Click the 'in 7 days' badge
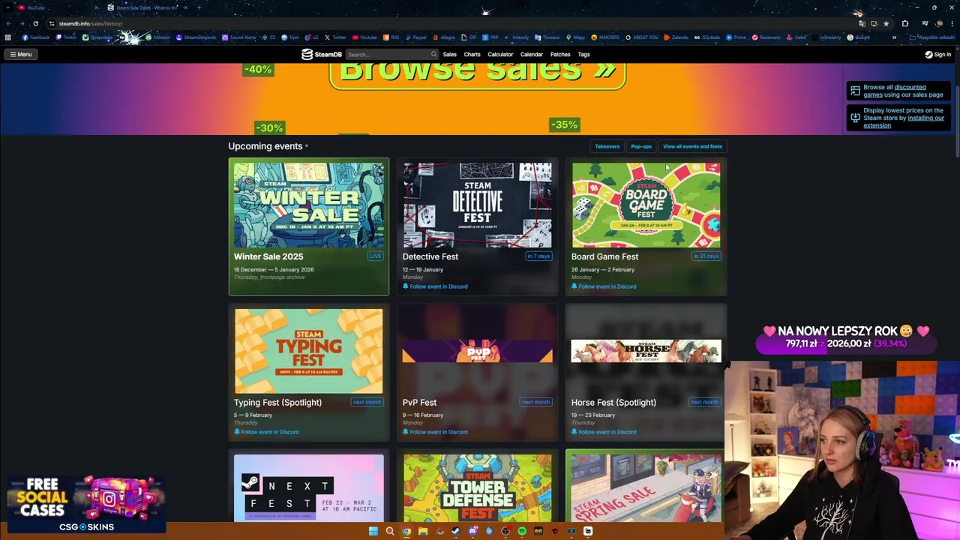This screenshot has height=540, width=960. tap(538, 256)
